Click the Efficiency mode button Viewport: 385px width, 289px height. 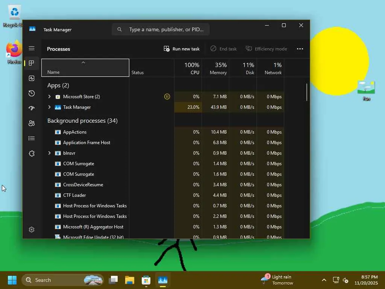[x=267, y=49]
